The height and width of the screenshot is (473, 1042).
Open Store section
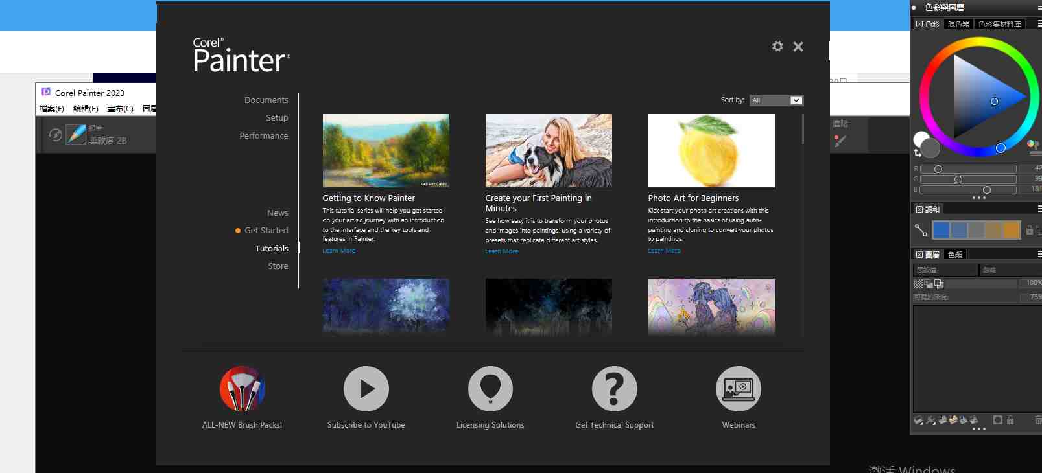coord(278,266)
